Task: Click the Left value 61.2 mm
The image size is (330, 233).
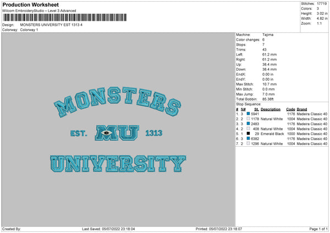Action: point(269,54)
